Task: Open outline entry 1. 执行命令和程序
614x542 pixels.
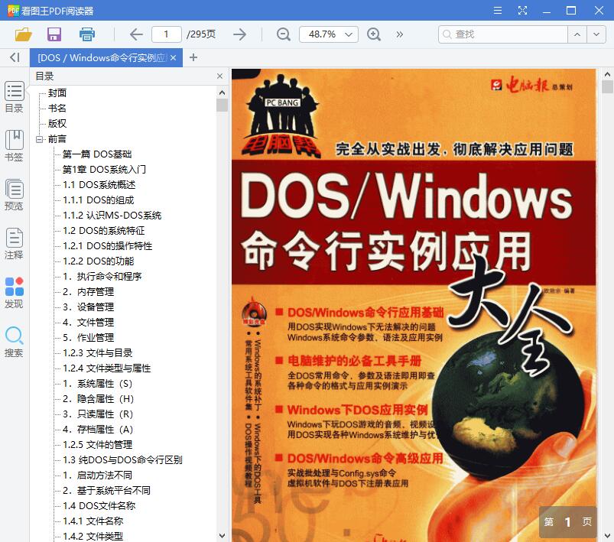Action: click(x=102, y=277)
